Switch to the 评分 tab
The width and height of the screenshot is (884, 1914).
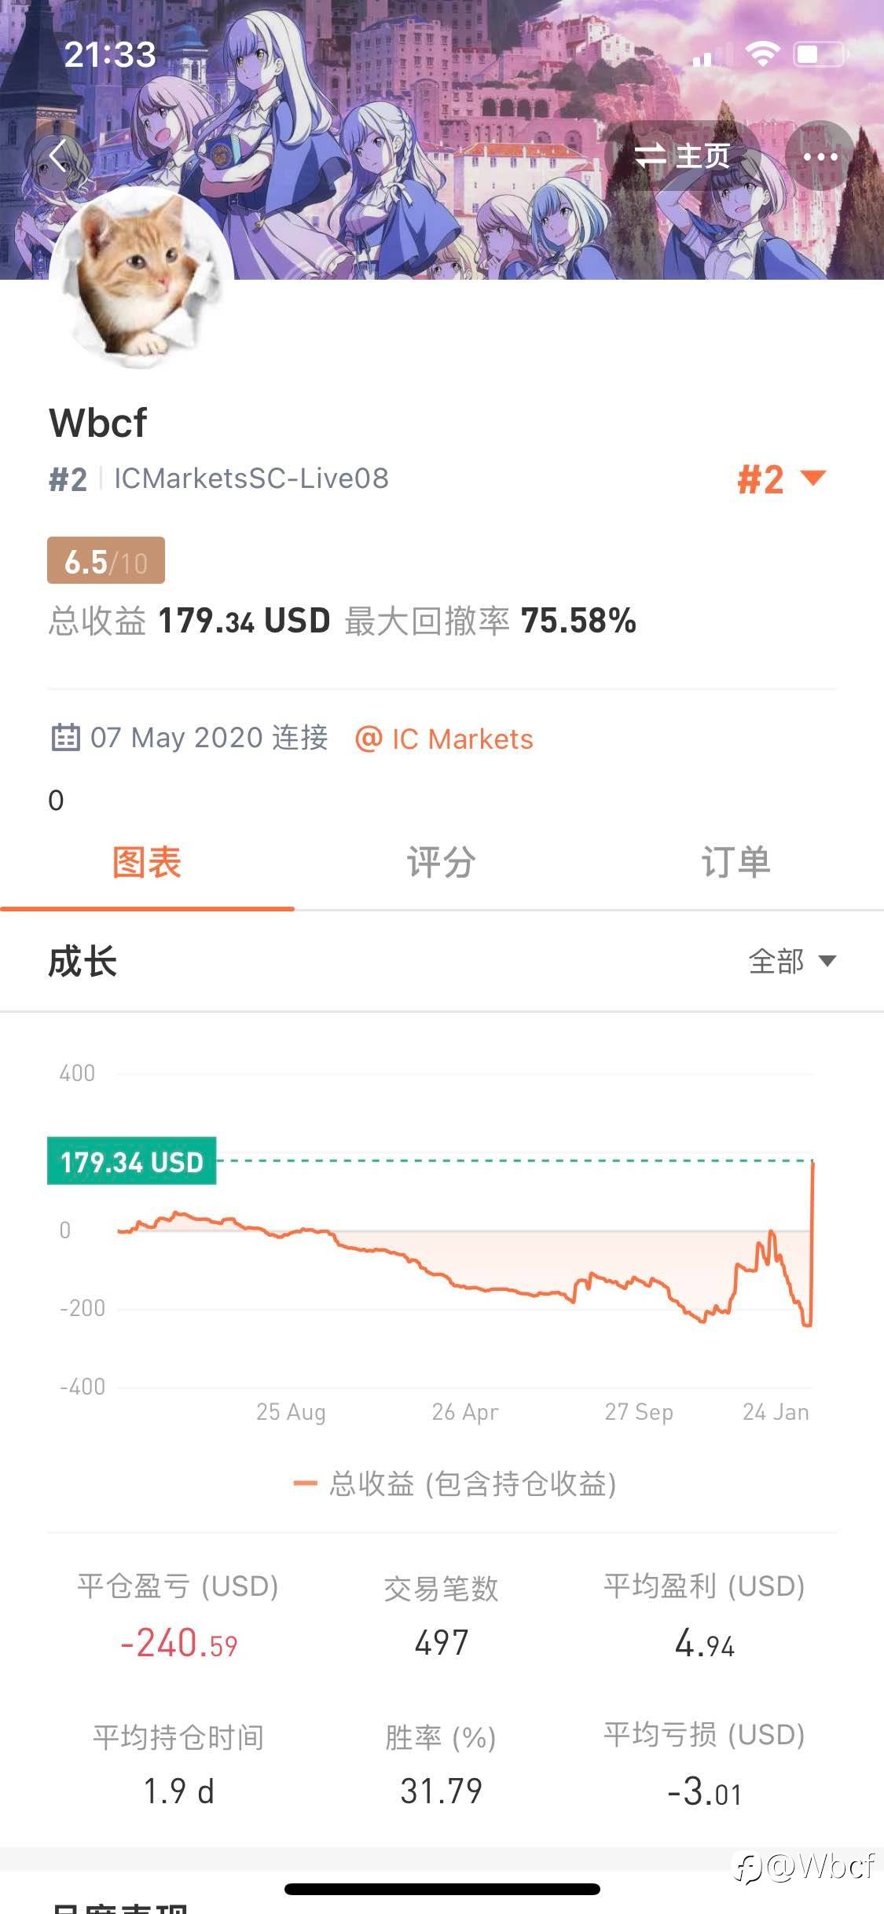point(441,863)
